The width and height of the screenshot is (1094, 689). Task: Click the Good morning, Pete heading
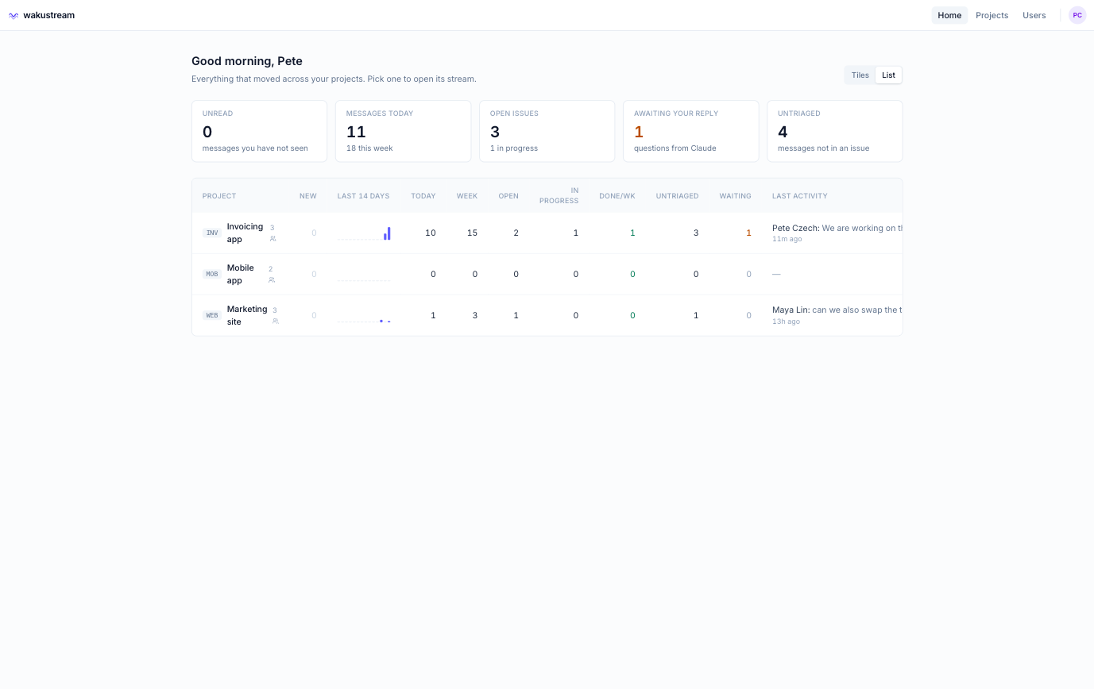point(247,61)
